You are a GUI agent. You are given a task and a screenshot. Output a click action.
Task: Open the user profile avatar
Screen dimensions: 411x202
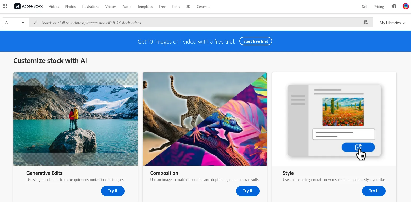(x=406, y=6)
